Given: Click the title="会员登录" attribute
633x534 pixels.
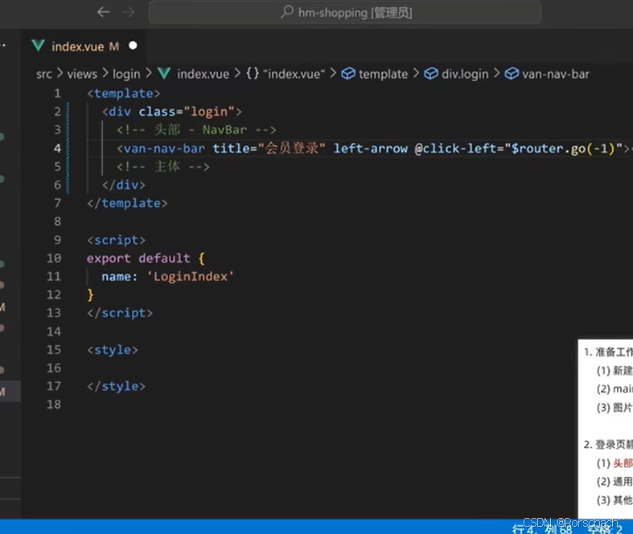Looking at the screenshot, I should pos(269,149).
